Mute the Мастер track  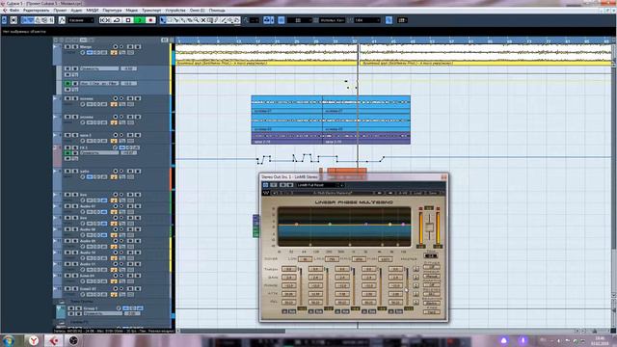coord(67,47)
